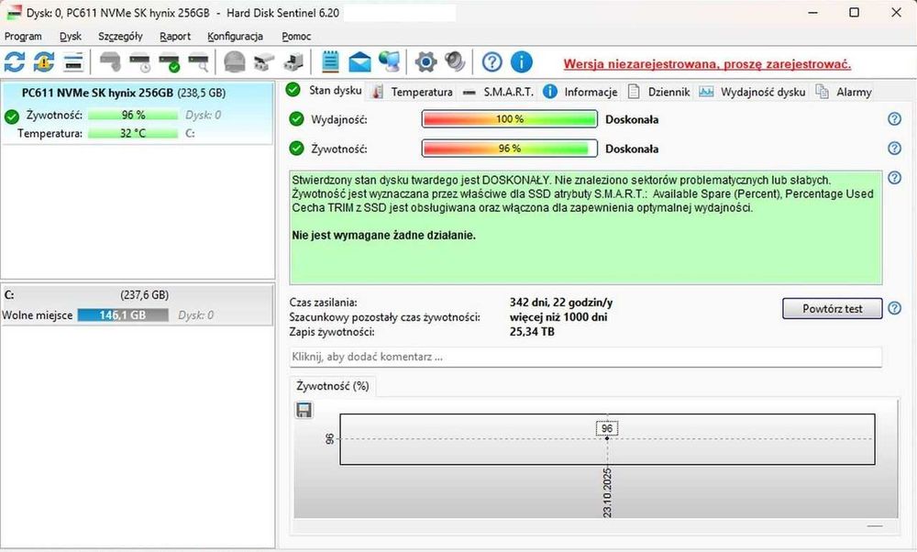Open the Dysk menu
This screenshot has width=917, height=552.
pyautogui.click(x=71, y=37)
